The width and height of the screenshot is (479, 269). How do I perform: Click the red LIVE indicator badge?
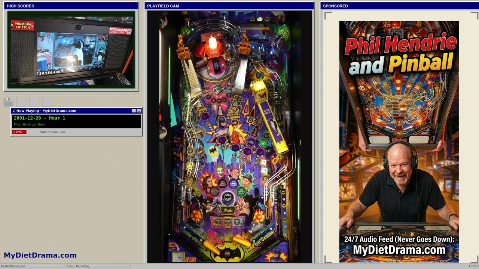pyautogui.click(x=19, y=132)
